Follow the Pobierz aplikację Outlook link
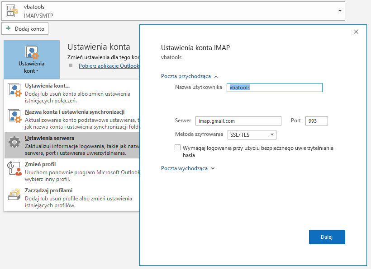 pyautogui.click(x=109, y=66)
